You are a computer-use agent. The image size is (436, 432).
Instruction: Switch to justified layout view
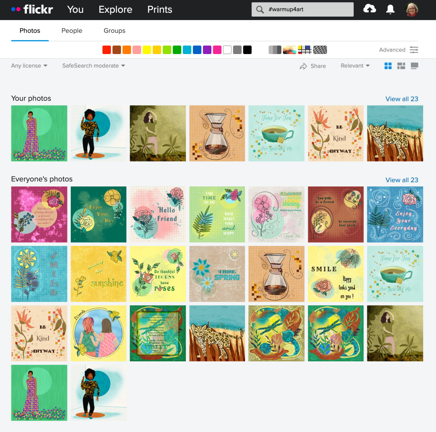point(401,66)
